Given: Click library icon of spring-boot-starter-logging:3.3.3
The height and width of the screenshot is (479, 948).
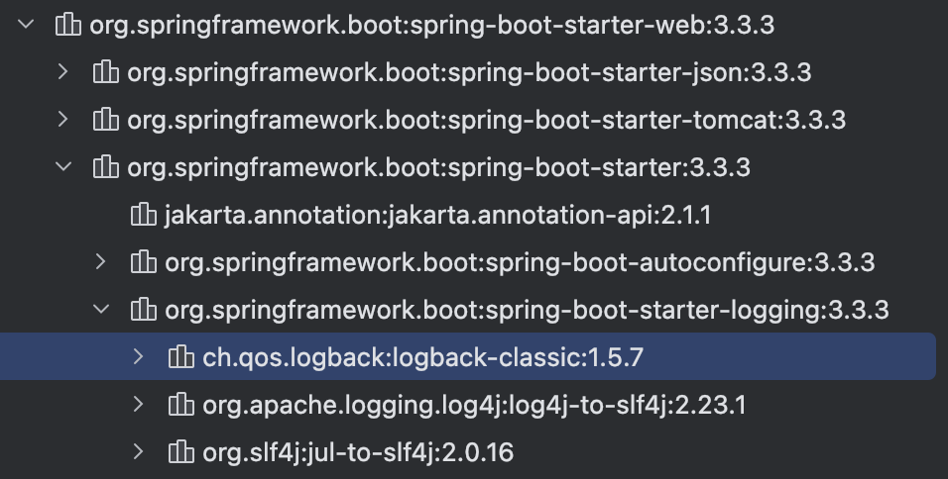Looking at the screenshot, I should point(143,309).
